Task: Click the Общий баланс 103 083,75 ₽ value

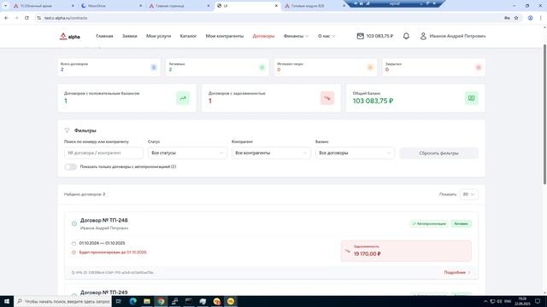Action: pyautogui.click(x=373, y=101)
